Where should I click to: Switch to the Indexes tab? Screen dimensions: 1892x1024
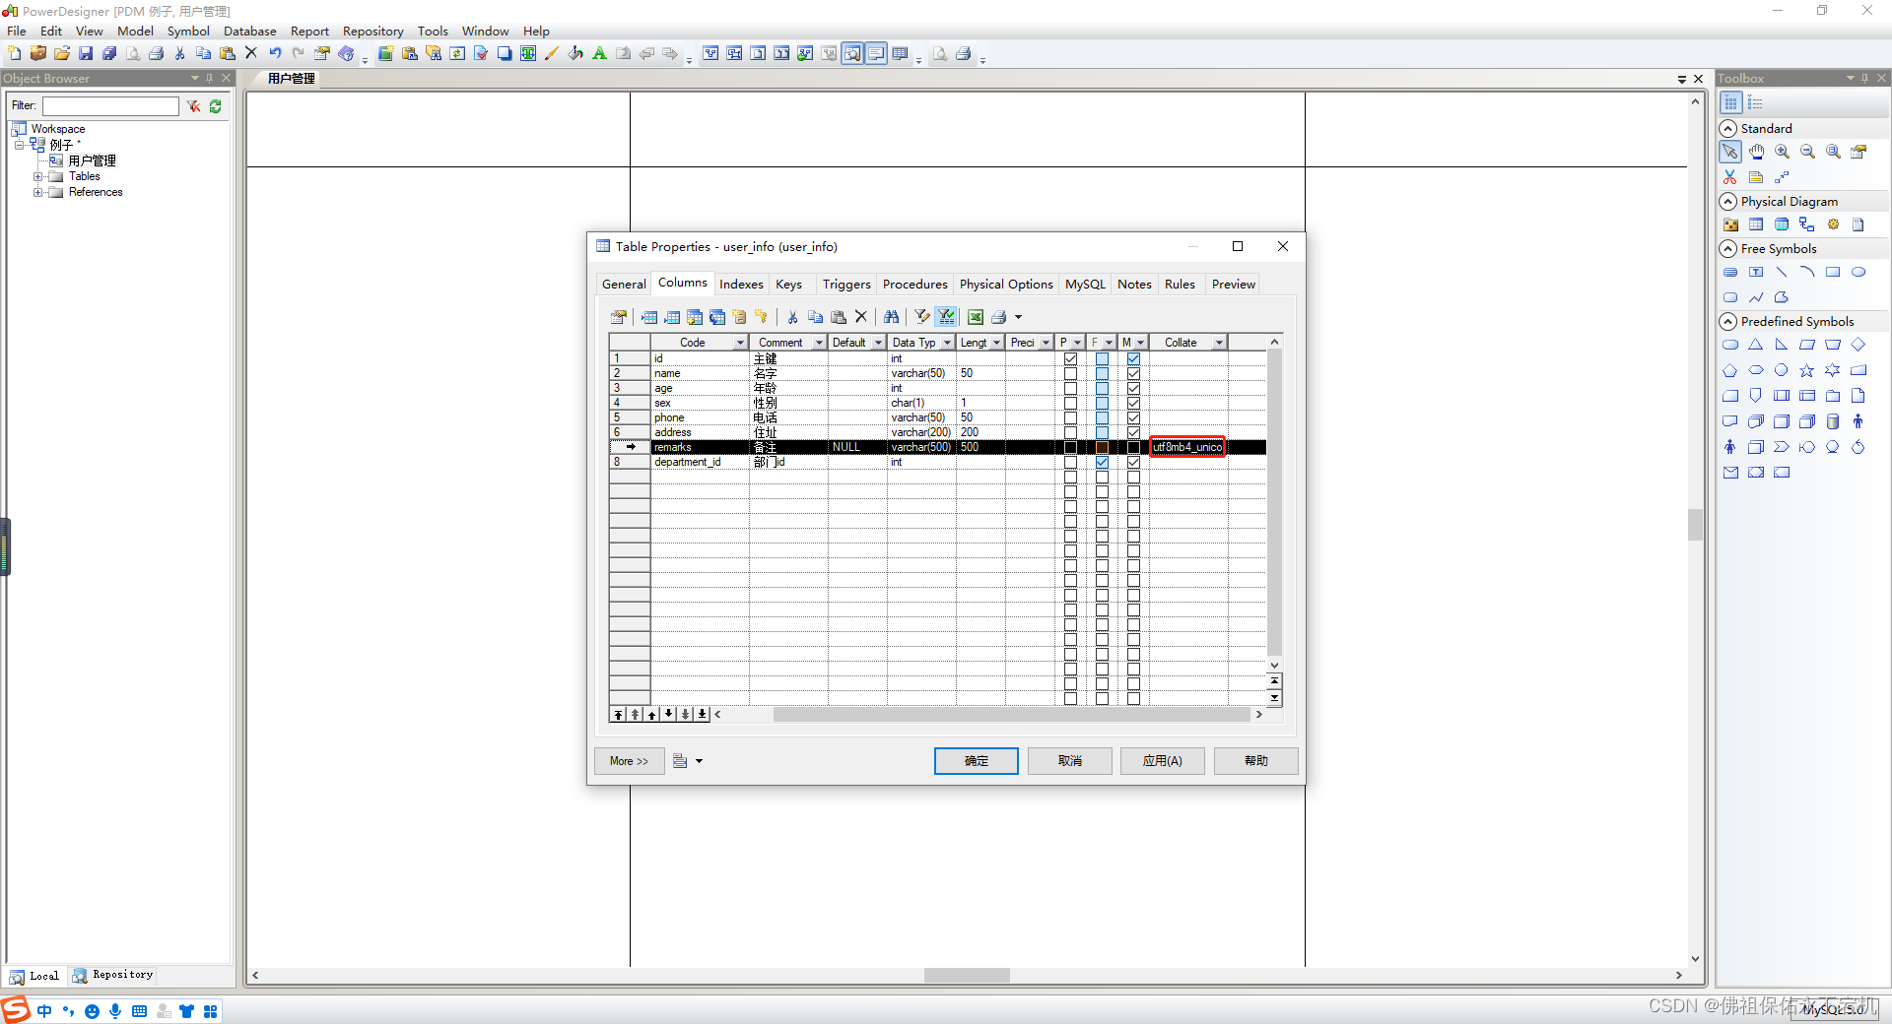pos(741,285)
